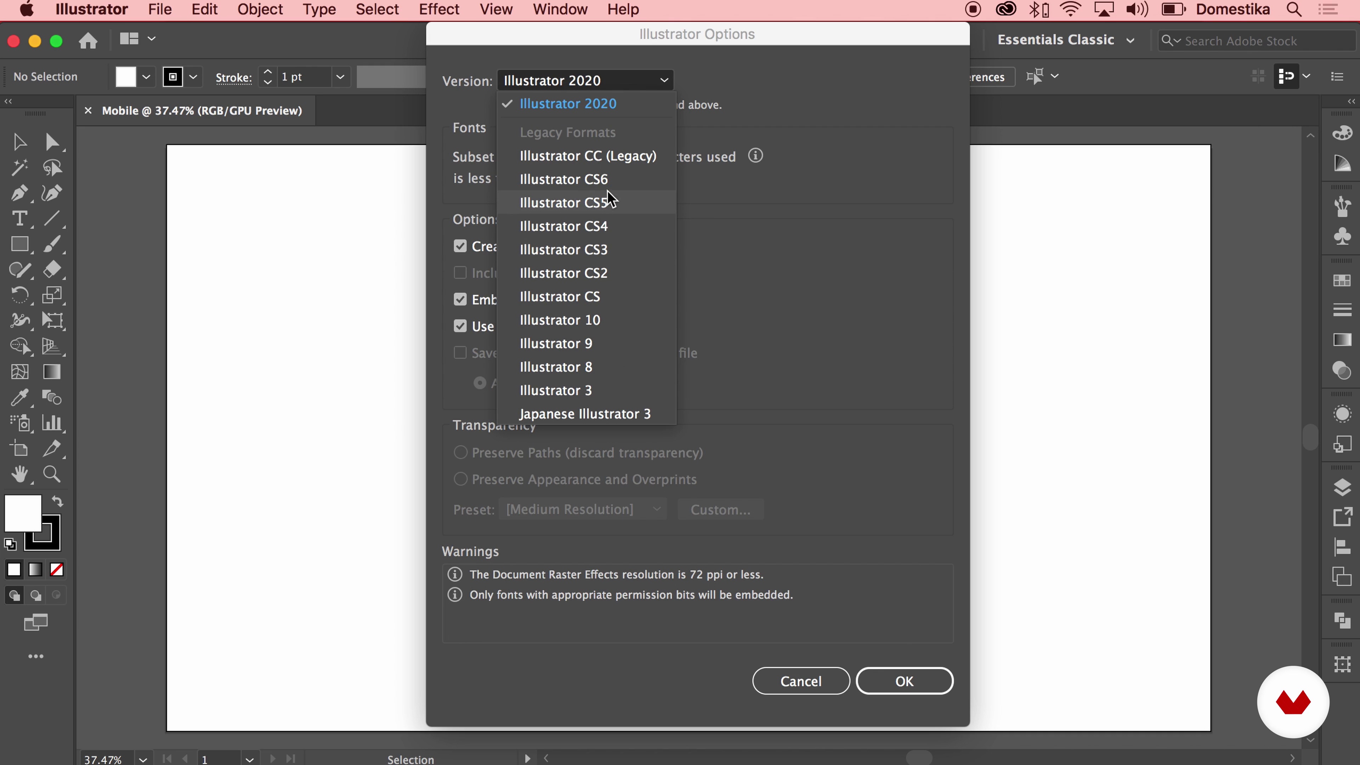Click the Stroke panel link

[x=233, y=78]
